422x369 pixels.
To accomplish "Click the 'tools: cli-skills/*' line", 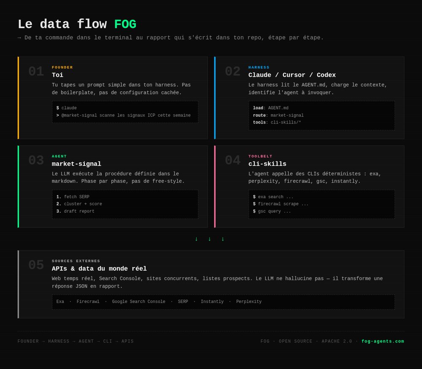I will click(x=277, y=122).
